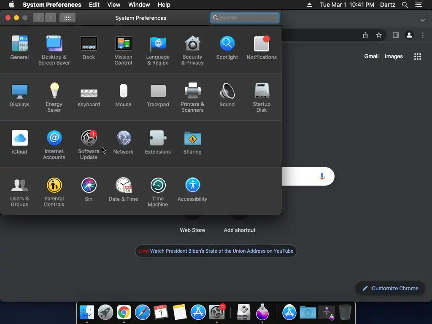Expand the Chrome tab search chevron

[x=422, y=20]
